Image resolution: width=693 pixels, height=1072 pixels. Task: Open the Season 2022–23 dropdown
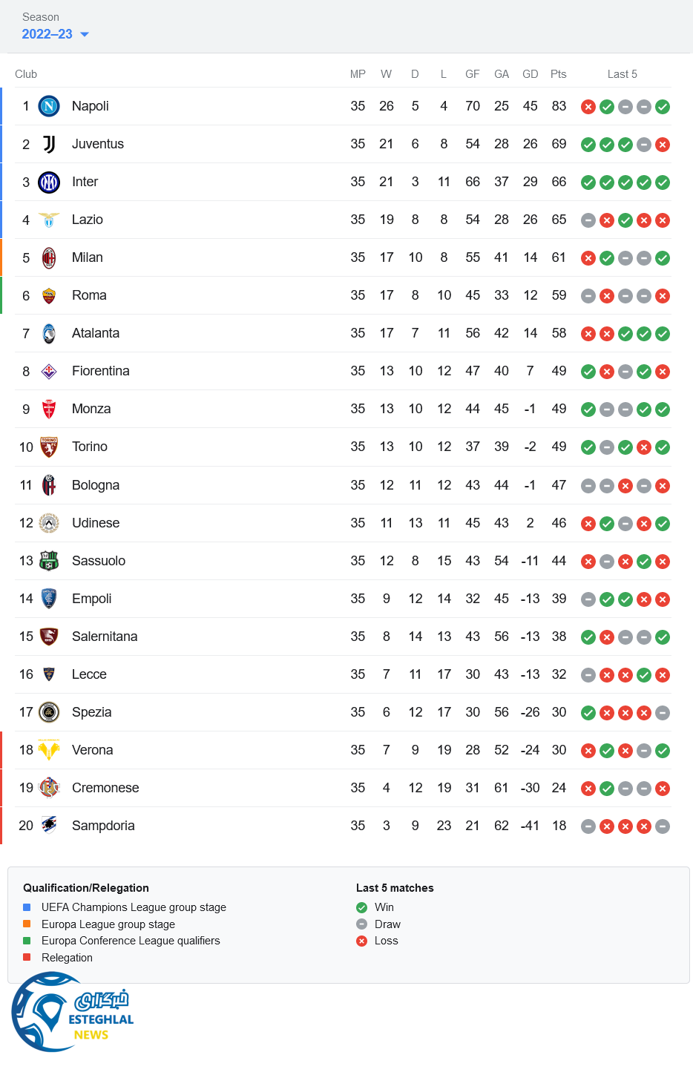point(47,34)
